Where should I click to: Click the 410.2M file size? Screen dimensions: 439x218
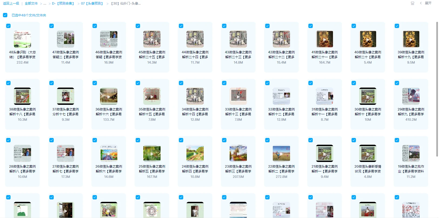click(411, 120)
